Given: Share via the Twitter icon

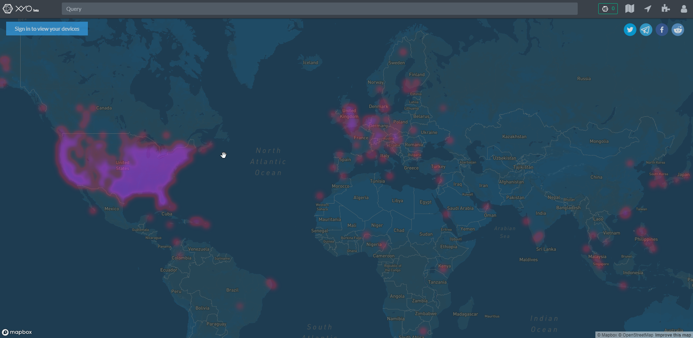Looking at the screenshot, I should click(x=630, y=30).
